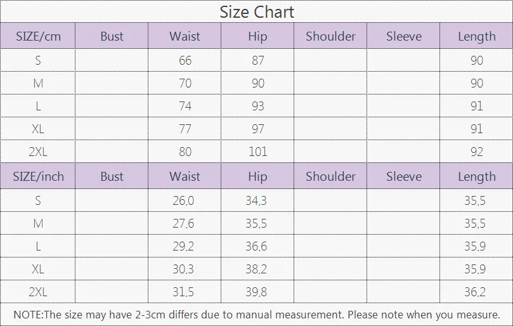Click the 2XL row label in inch table
The height and width of the screenshot is (326, 513).
click(x=38, y=292)
